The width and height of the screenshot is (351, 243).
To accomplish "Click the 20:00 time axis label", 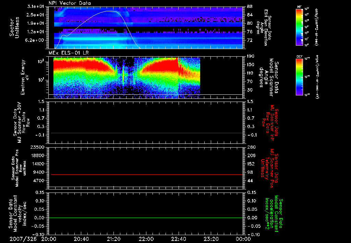I will pyautogui.click(x=49, y=239).
